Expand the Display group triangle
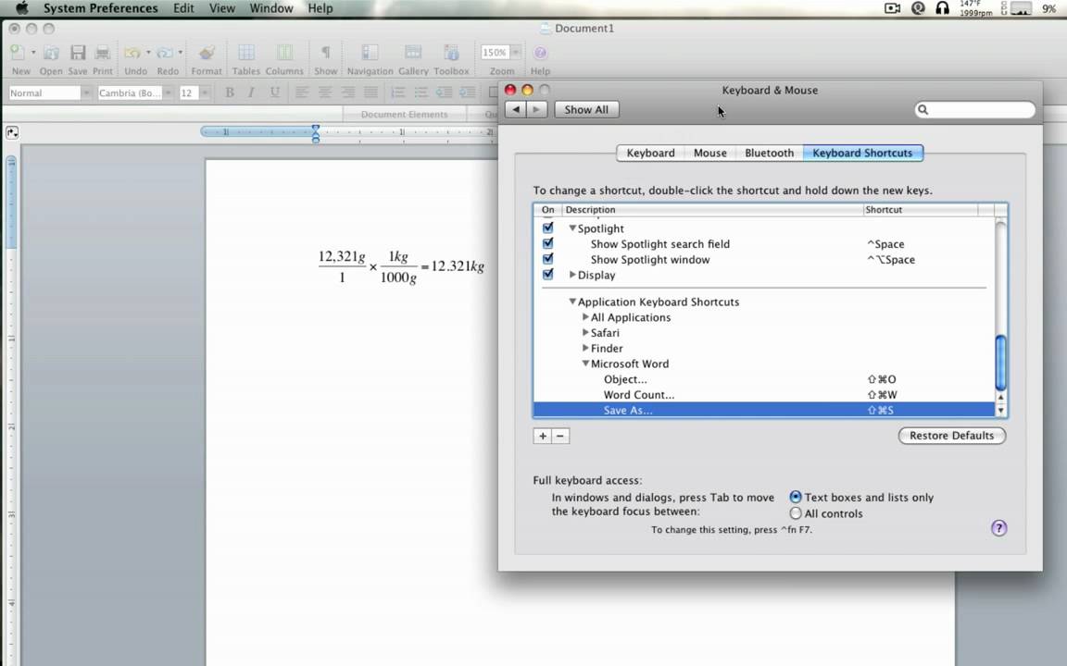 pyautogui.click(x=572, y=275)
